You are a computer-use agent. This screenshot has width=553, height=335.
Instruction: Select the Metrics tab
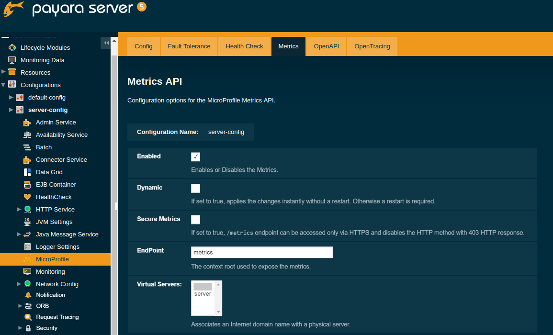click(289, 46)
